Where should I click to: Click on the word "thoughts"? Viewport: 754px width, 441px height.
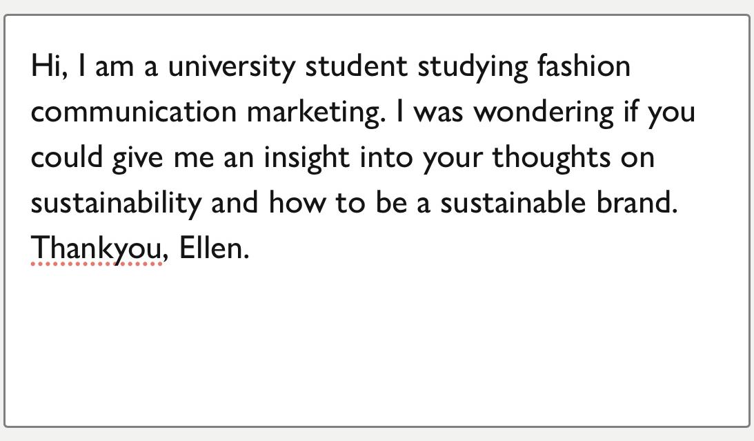(551, 158)
